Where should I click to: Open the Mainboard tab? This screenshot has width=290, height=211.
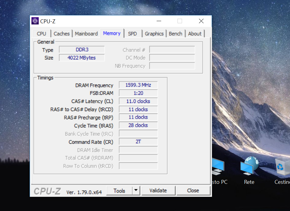[86, 34]
